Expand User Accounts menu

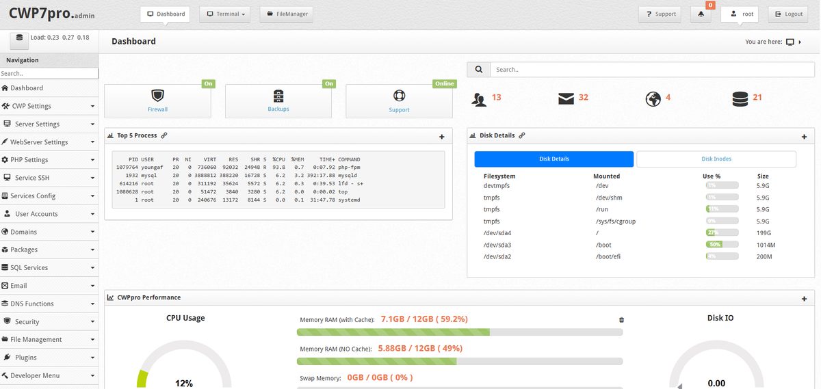pos(49,214)
